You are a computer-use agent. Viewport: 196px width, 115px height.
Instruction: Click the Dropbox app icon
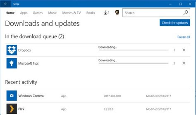12,50
